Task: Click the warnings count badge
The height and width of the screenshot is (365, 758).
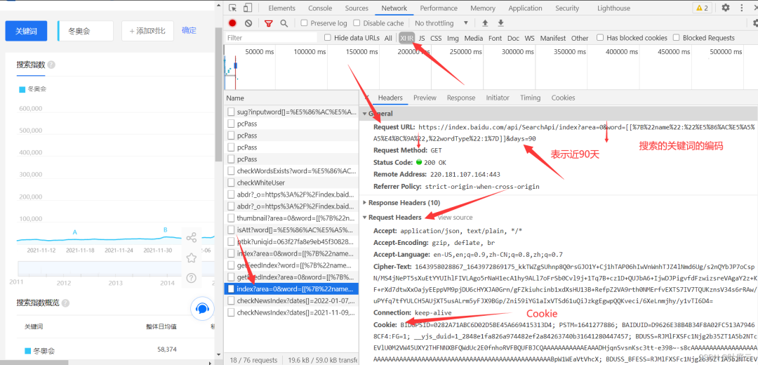Action: 702,8
